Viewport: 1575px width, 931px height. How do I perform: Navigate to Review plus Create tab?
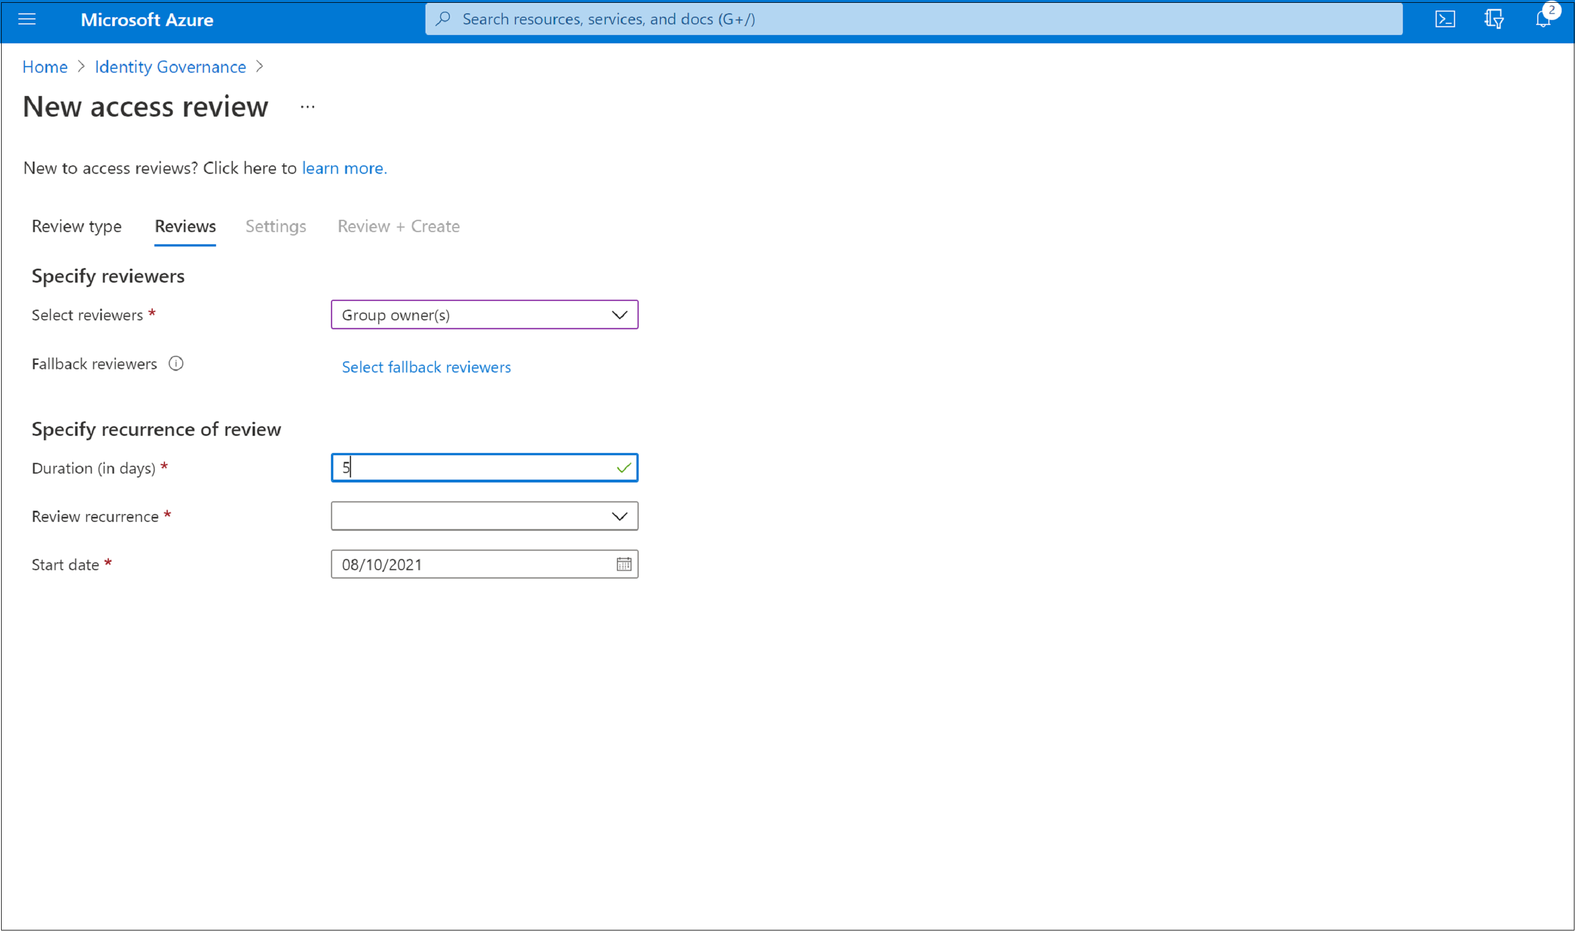click(398, 226)
